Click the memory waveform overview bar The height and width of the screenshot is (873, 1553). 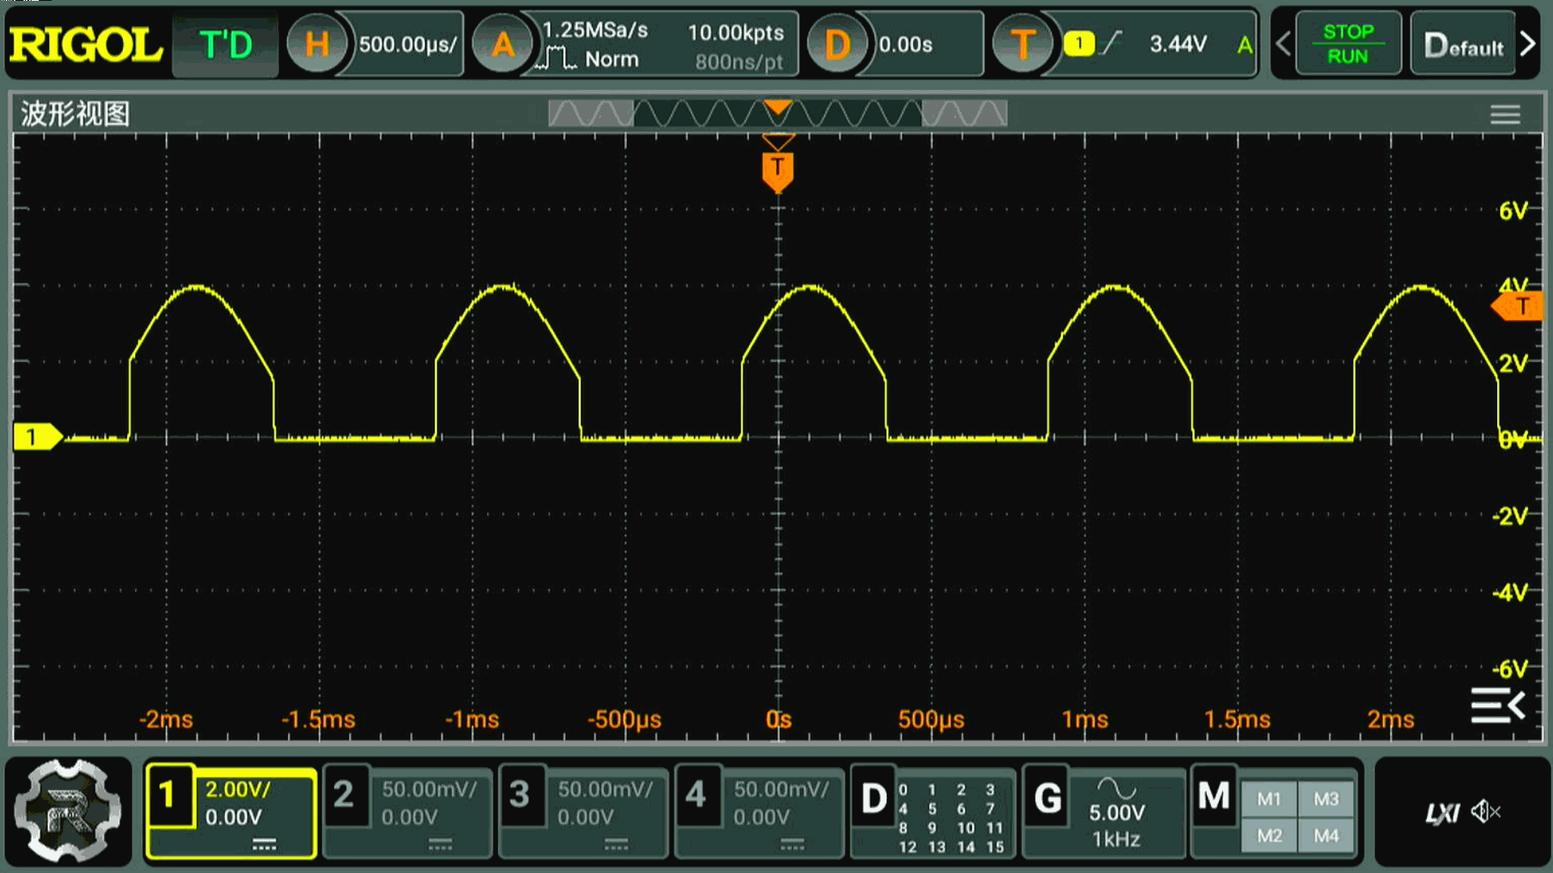tap(777, 113)
